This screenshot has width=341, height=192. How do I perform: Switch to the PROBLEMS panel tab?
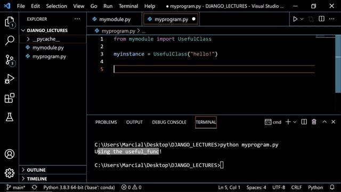(106, 122)
